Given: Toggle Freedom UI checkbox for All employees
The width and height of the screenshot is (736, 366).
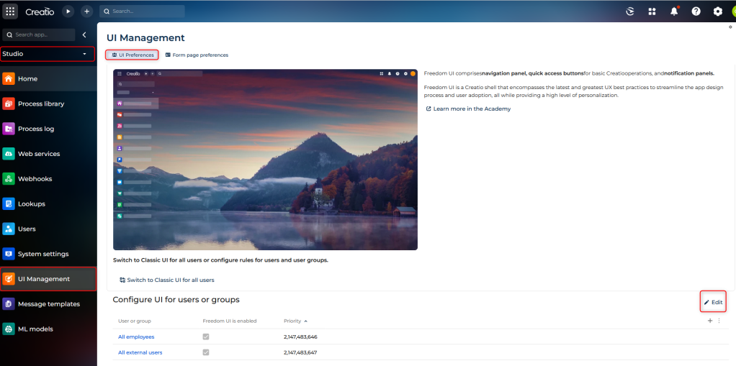Looking at the screenshot, I should click(205, 337).
